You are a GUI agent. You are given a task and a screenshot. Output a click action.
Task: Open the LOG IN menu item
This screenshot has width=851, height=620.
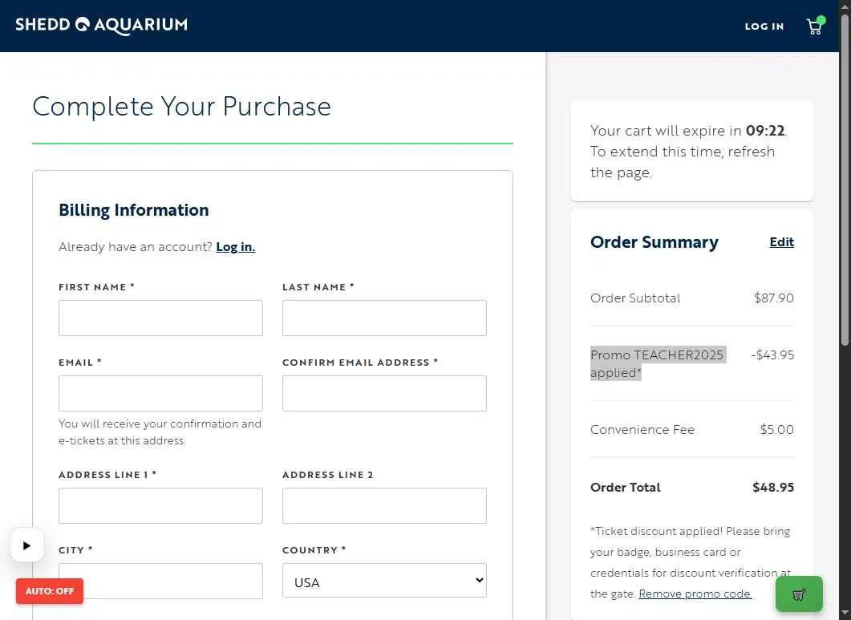(x=764, y=26)
